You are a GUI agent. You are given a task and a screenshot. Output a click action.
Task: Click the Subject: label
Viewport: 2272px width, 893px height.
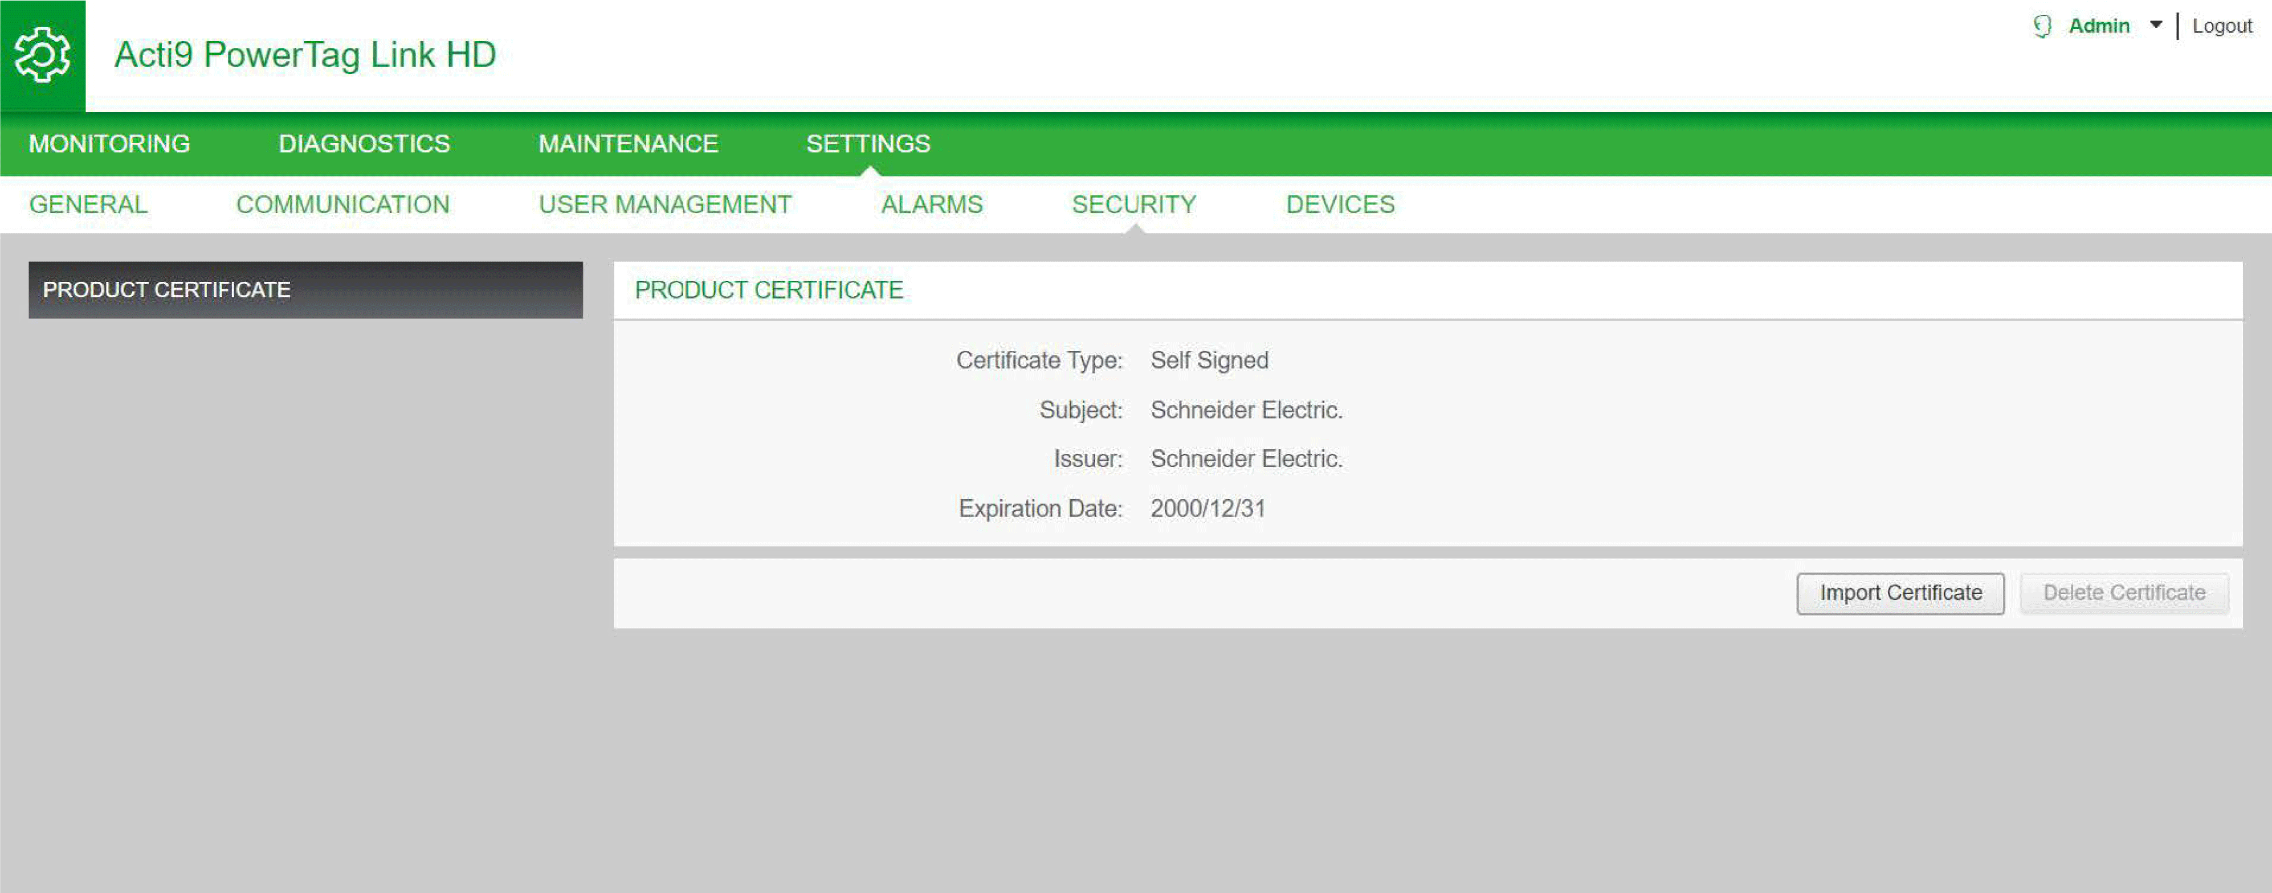1080,410
